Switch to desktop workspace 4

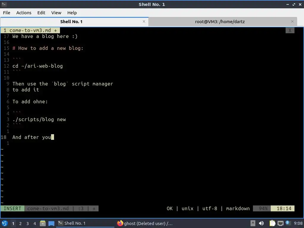click(35, 223)
